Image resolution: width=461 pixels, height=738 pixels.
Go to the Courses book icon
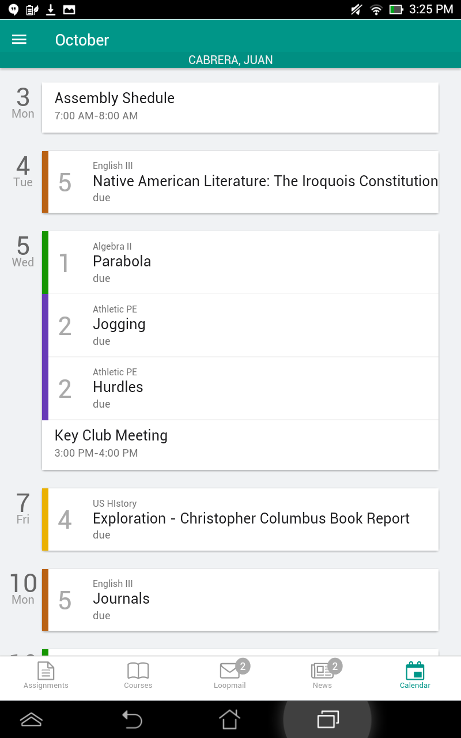click(x=138, y=672)
